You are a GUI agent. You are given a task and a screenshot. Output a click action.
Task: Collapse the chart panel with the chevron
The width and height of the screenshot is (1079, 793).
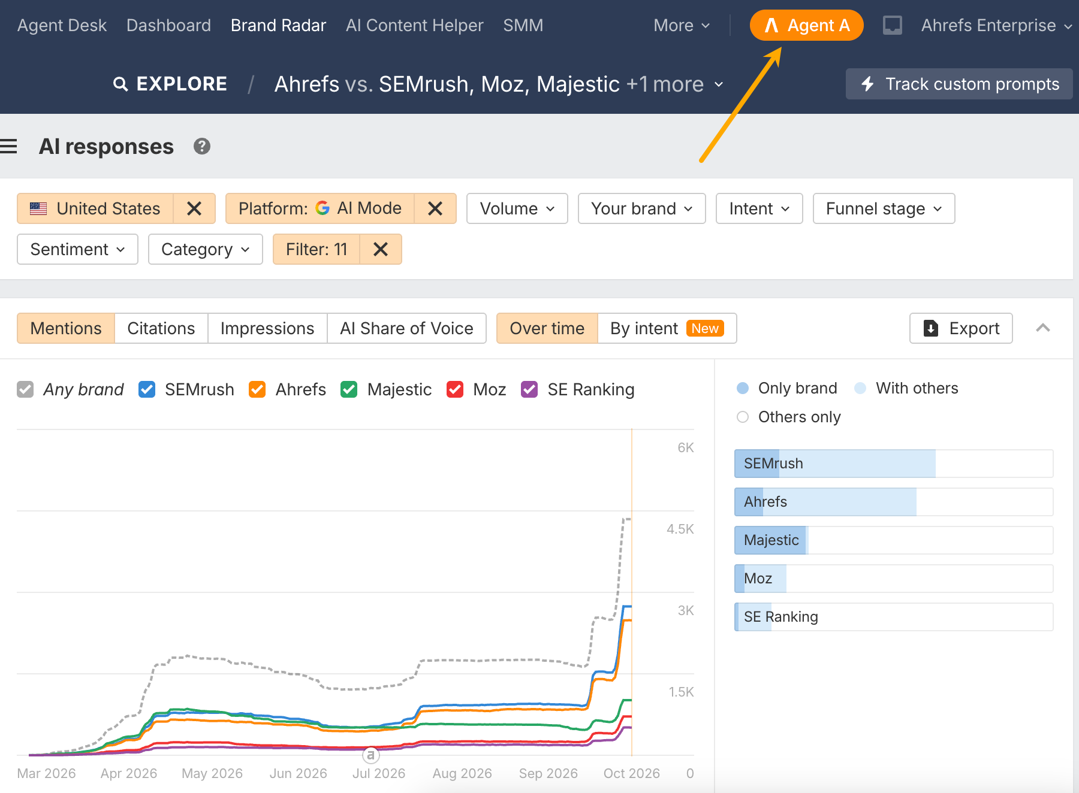click(x=1043, y=328)
